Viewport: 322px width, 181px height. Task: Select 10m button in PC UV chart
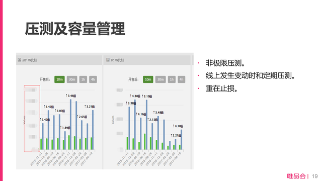click(148, 79)
